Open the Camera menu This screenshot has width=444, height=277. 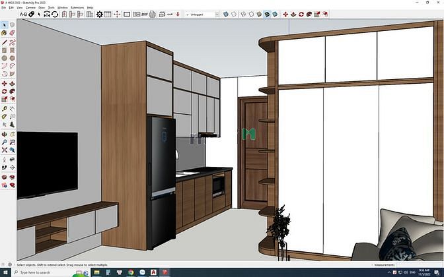click(30, 8)
